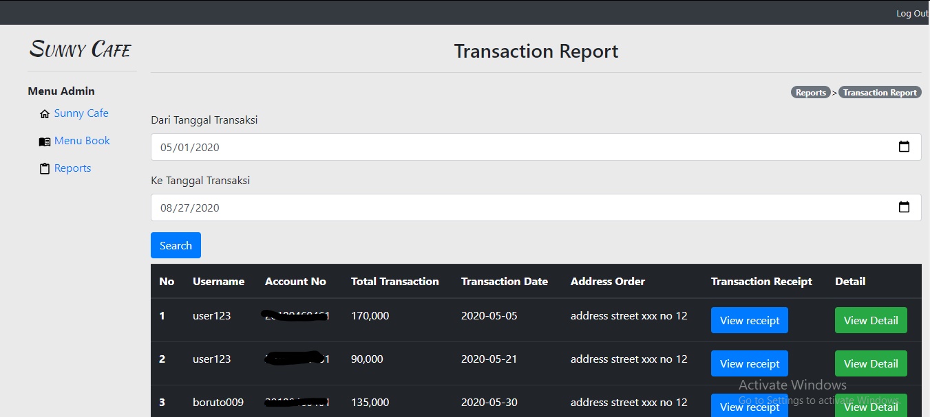Click the book icon beside Menu Book
Image resolution: width=930 pixels, height=417 pixels.
(x=45, y=142)
